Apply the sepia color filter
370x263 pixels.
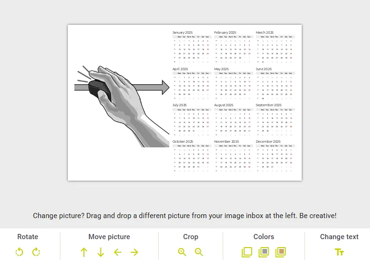tap(281, 252)
